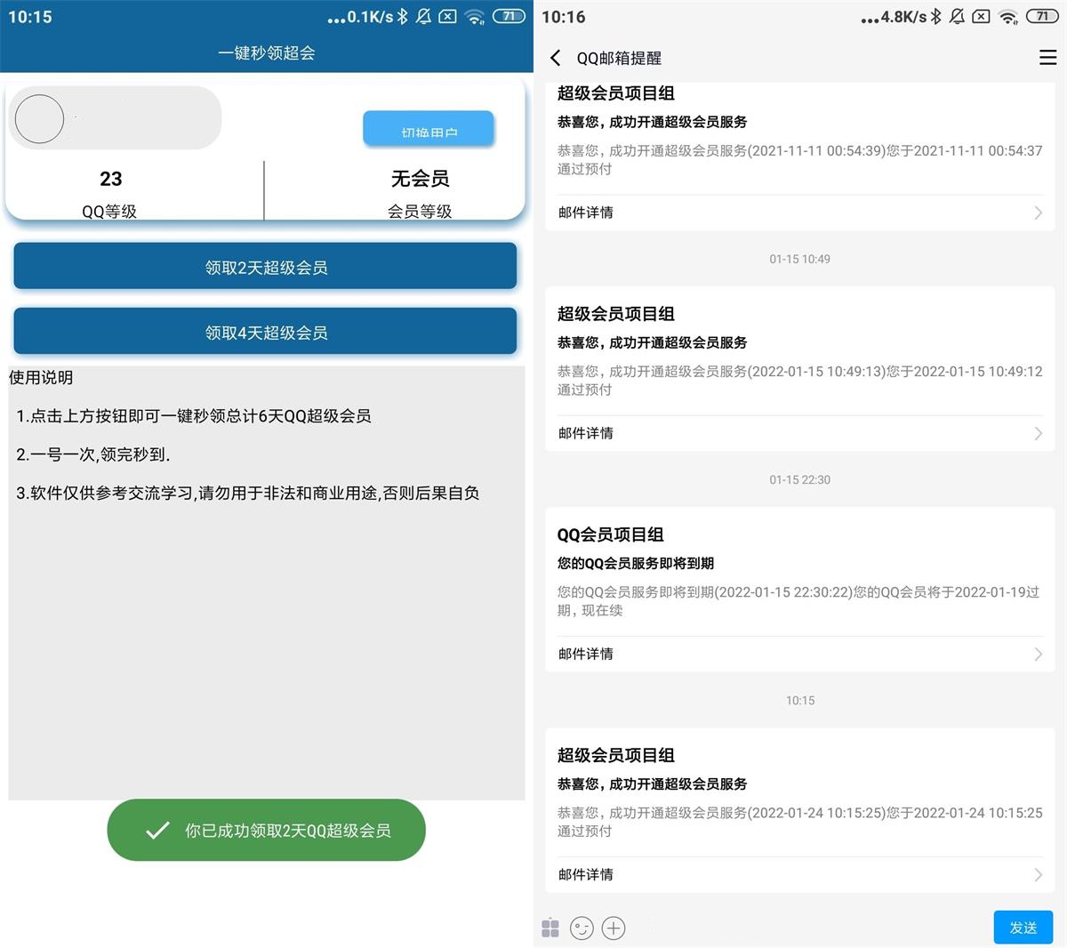Tap the QQ会员项目组 card title

pyautogui.click(x=610, y=534)
